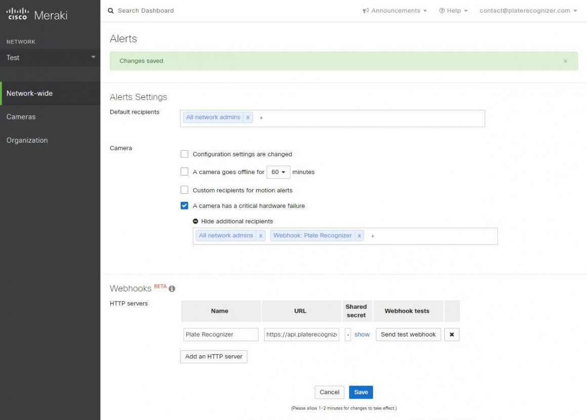587x420 pixels.
Task: Click the Cisco Meraki logo
Action: [x=36, y=15]
